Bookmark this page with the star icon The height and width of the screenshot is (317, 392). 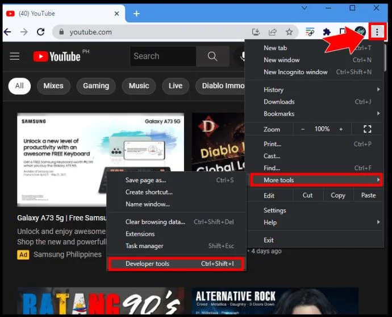coord(289,32)
